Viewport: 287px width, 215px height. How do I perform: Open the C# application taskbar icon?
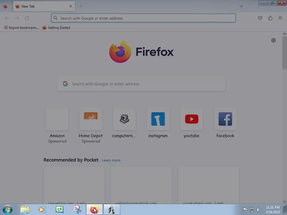[x=59, y=209]
